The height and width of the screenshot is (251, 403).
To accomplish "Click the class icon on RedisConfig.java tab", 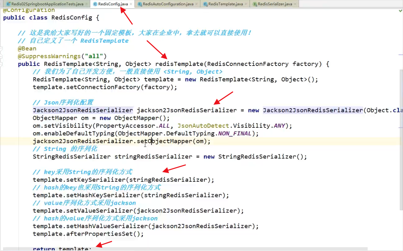I will 95,4.
